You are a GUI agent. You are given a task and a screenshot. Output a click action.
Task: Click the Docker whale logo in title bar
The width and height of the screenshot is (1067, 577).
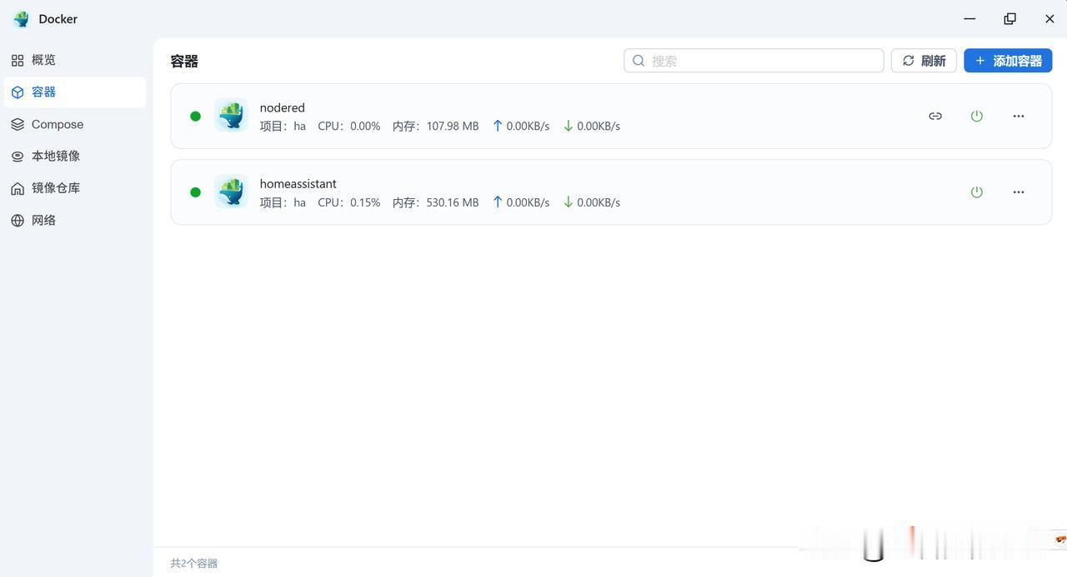[x=22, y=18]
